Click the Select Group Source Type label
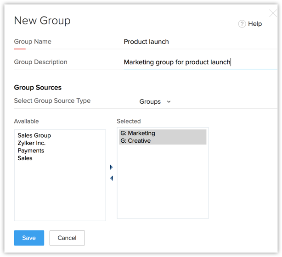Image resolution: width=282 pixels, height=257 pixels. (x=52, y=101)
